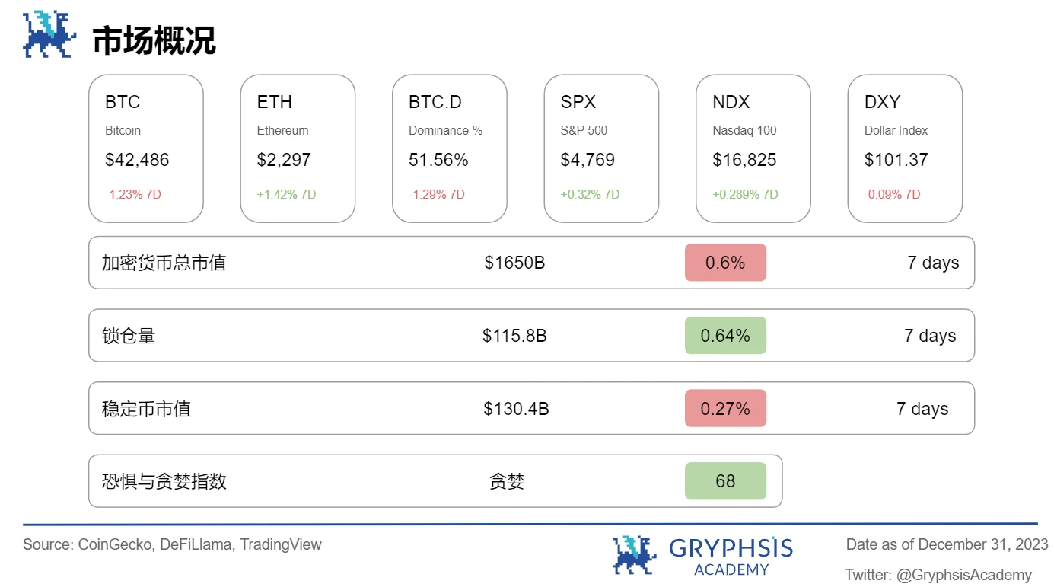Click the red 0.27% stablecoin badge
1054x587 pixels.
(725, 409)
